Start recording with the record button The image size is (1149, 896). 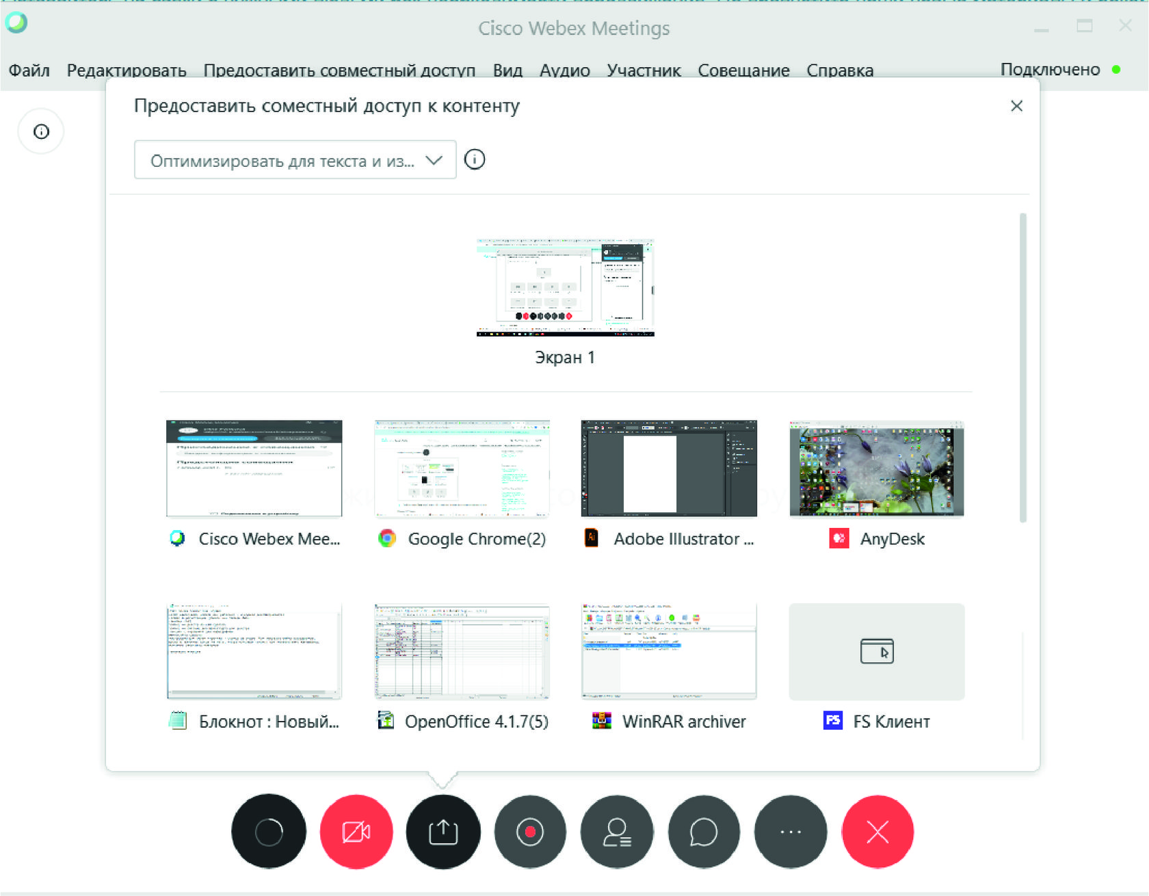pos(530,832)
